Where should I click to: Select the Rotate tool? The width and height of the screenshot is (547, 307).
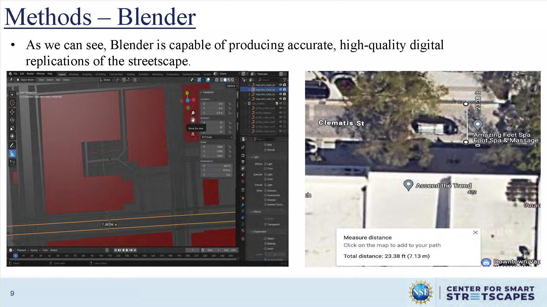(x=12, y=119)
